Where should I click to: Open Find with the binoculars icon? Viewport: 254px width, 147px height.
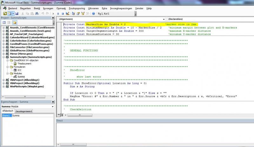37,14
